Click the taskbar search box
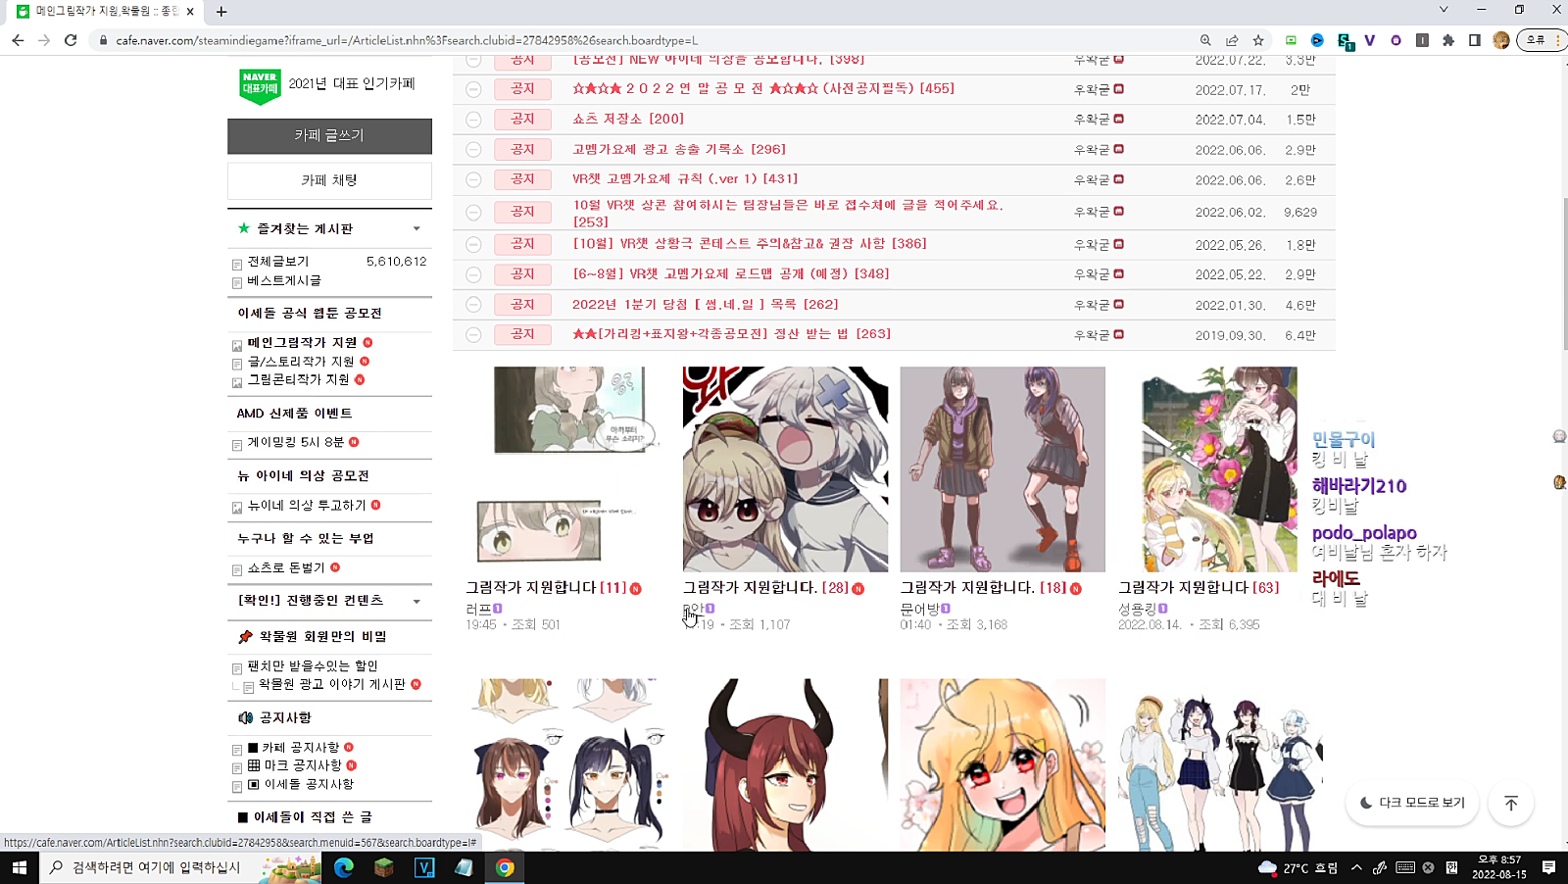 click(x=180, y=867)
